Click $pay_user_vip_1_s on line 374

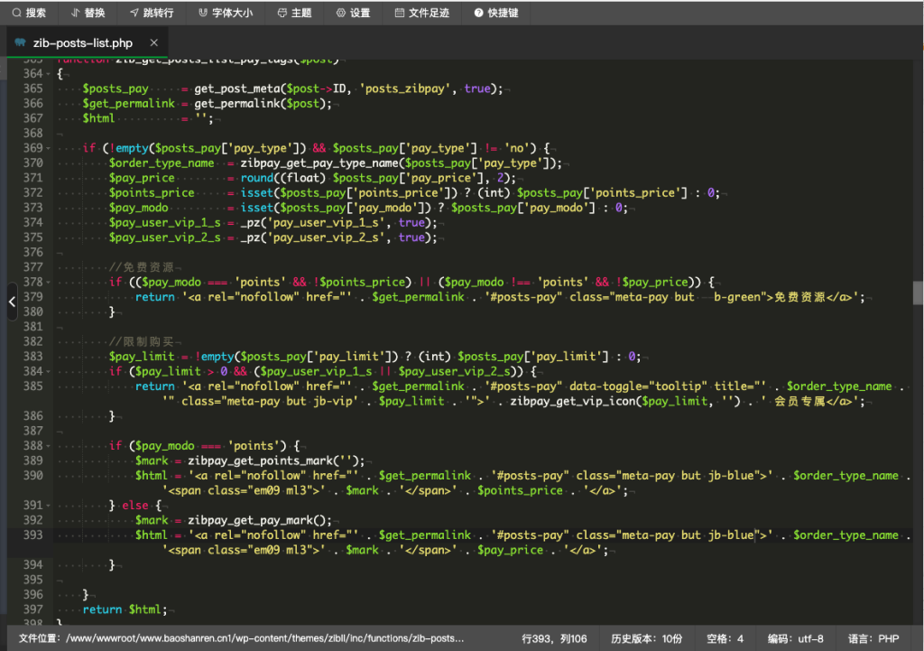(x=165, y=223)
